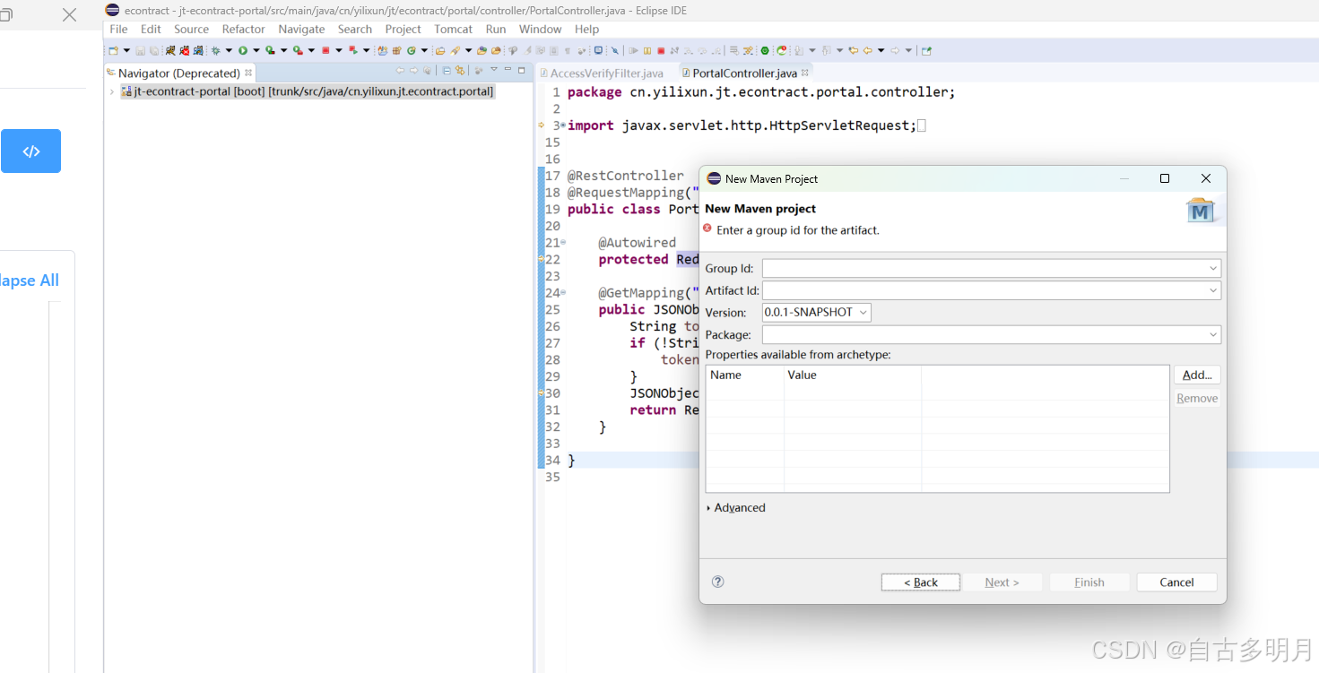This screenshot has width=1319, height=673.
Task: Click the Name column header
Action: click(744, 375)
